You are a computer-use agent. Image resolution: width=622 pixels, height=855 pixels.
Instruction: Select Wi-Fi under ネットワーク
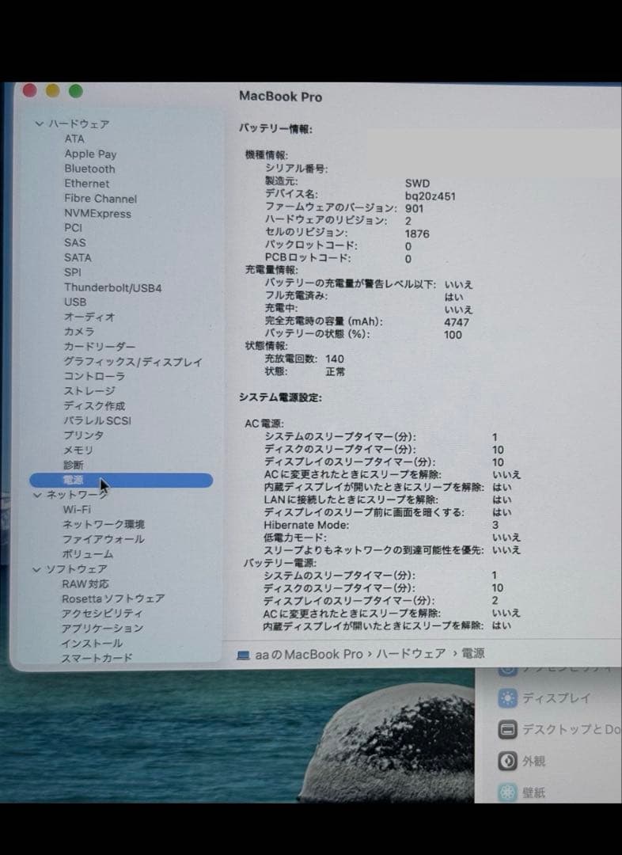(77, 509)
